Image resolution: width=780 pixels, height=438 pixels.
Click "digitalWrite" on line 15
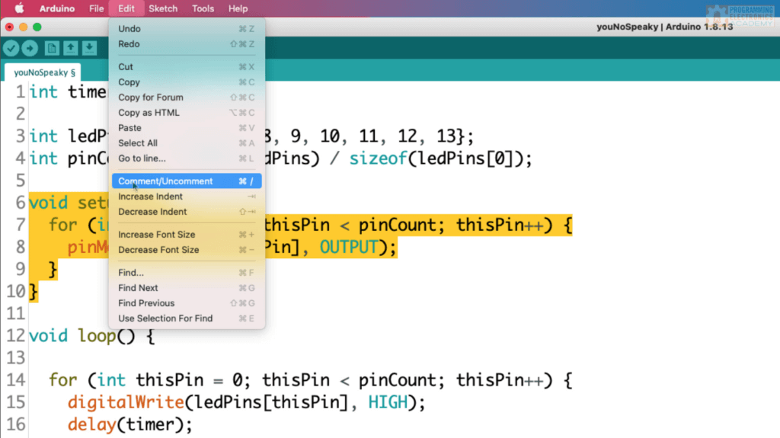tap(126, 402)
